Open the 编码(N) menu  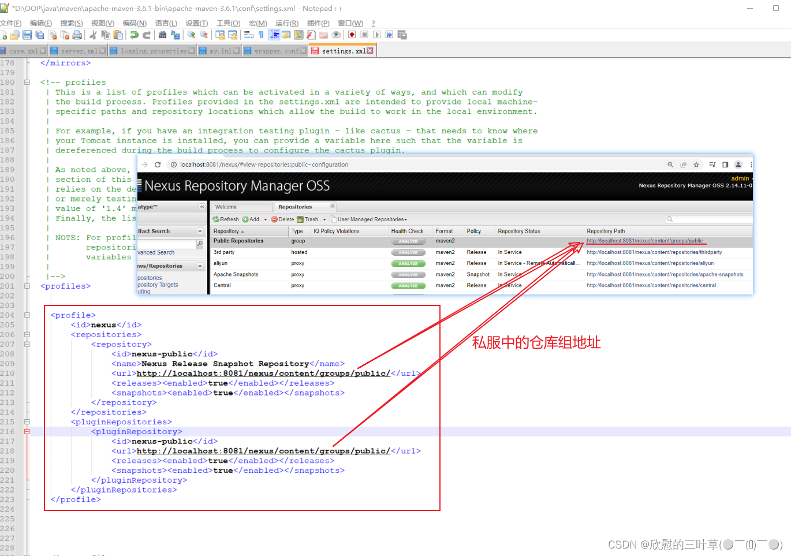(135, 23)
